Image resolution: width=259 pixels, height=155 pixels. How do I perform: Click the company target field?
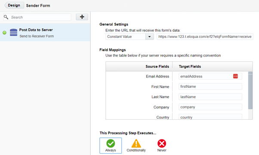pyautogui.click(x=210, y=107)
